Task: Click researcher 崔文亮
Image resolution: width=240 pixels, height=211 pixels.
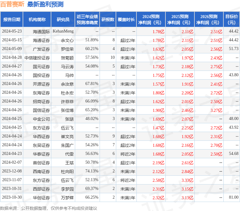Action: pyautogui.click(x=67, y=137)
